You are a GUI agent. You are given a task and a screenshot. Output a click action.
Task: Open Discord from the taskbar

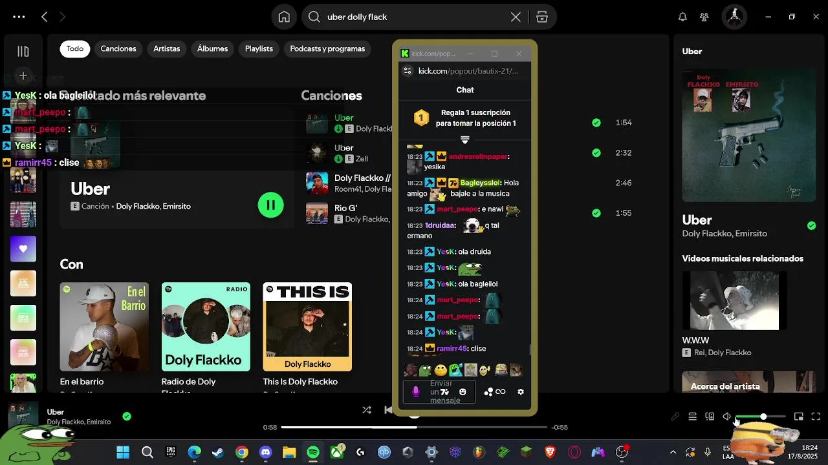click(265, 452)
